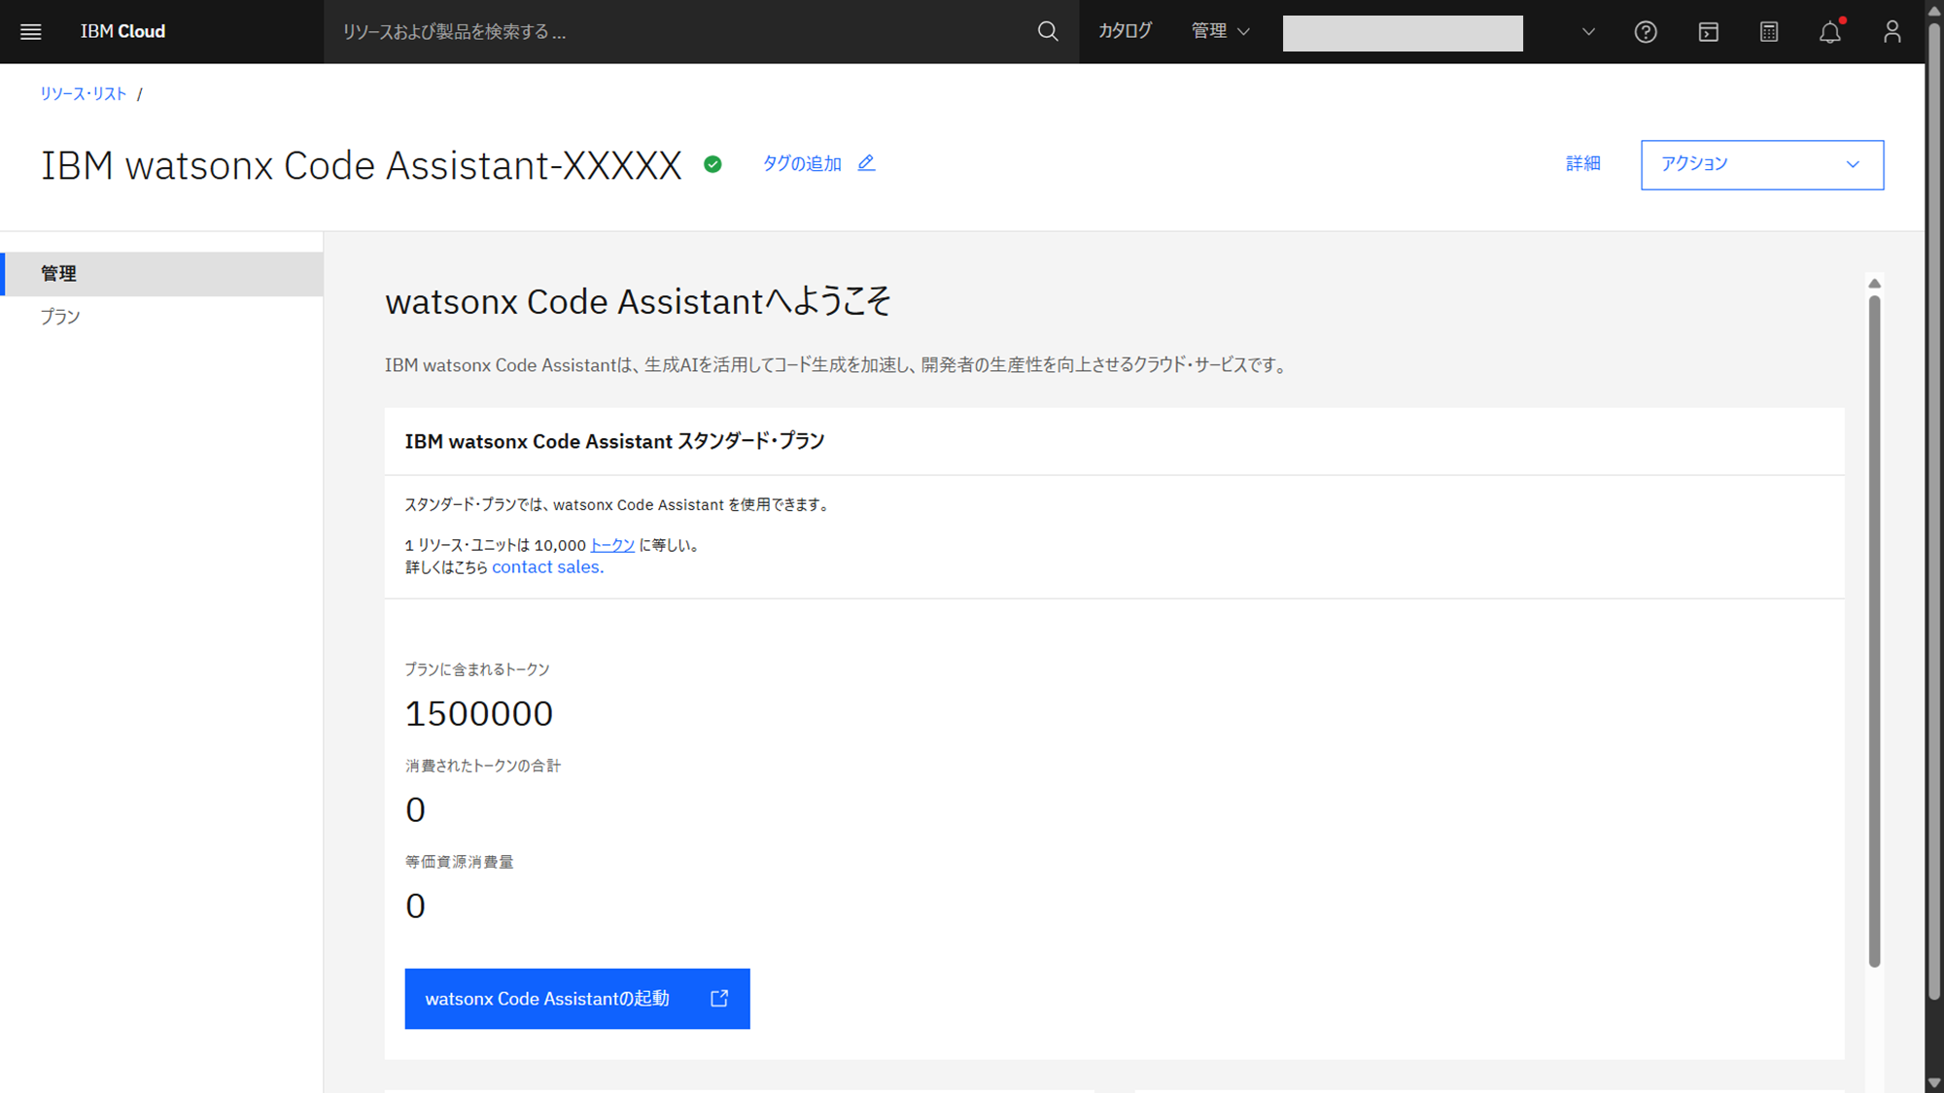The image size is (1944, 1093).
Task: Click the トークン hyperlink
Action: click(x=612, y=545)
